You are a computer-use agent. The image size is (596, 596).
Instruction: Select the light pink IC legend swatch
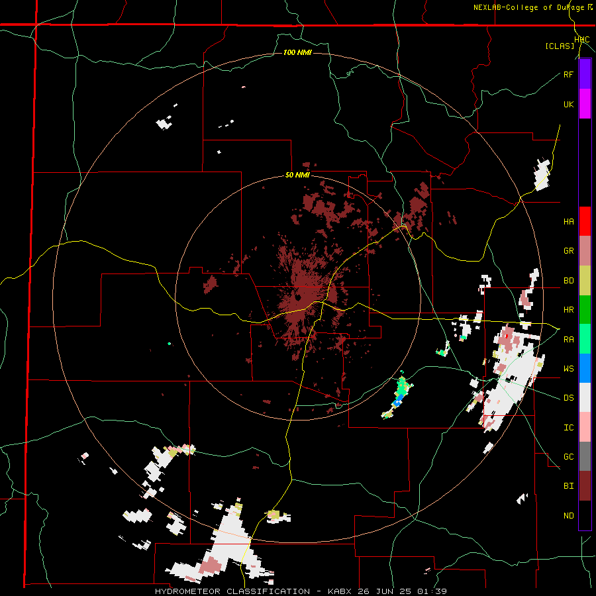(585, 427)
